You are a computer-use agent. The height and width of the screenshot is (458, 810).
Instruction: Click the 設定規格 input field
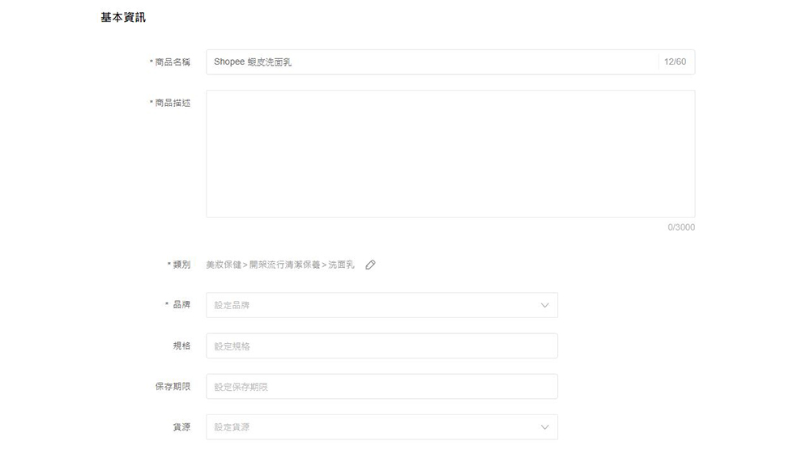tap(381, 346)
